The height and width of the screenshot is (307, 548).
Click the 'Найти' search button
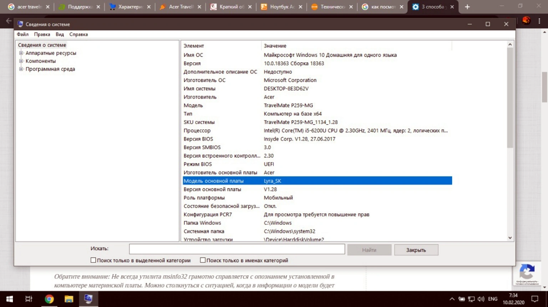(x=369, y=250)
